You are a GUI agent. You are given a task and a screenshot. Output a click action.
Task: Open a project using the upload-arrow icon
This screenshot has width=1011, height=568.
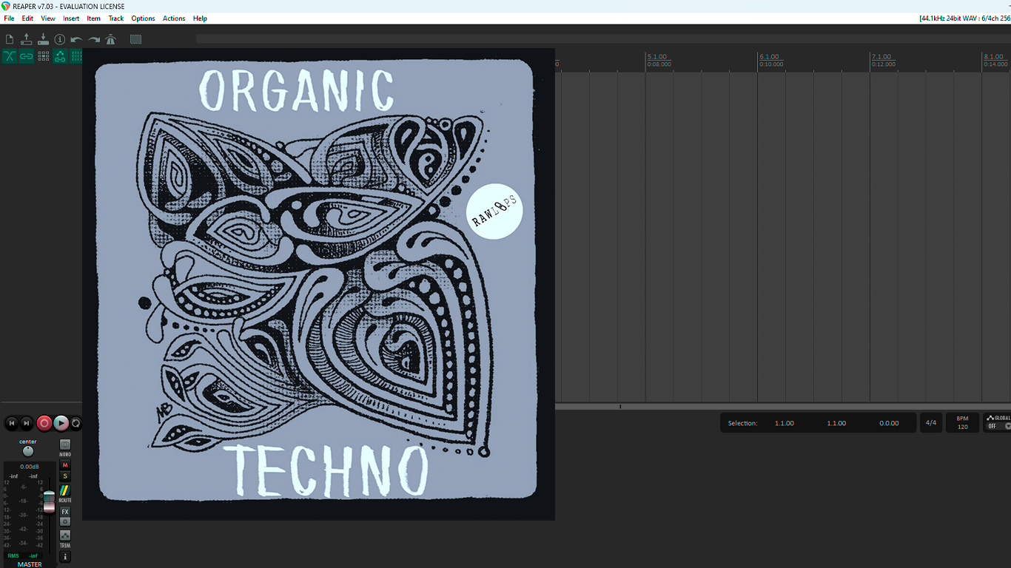(x=27, y=39)
